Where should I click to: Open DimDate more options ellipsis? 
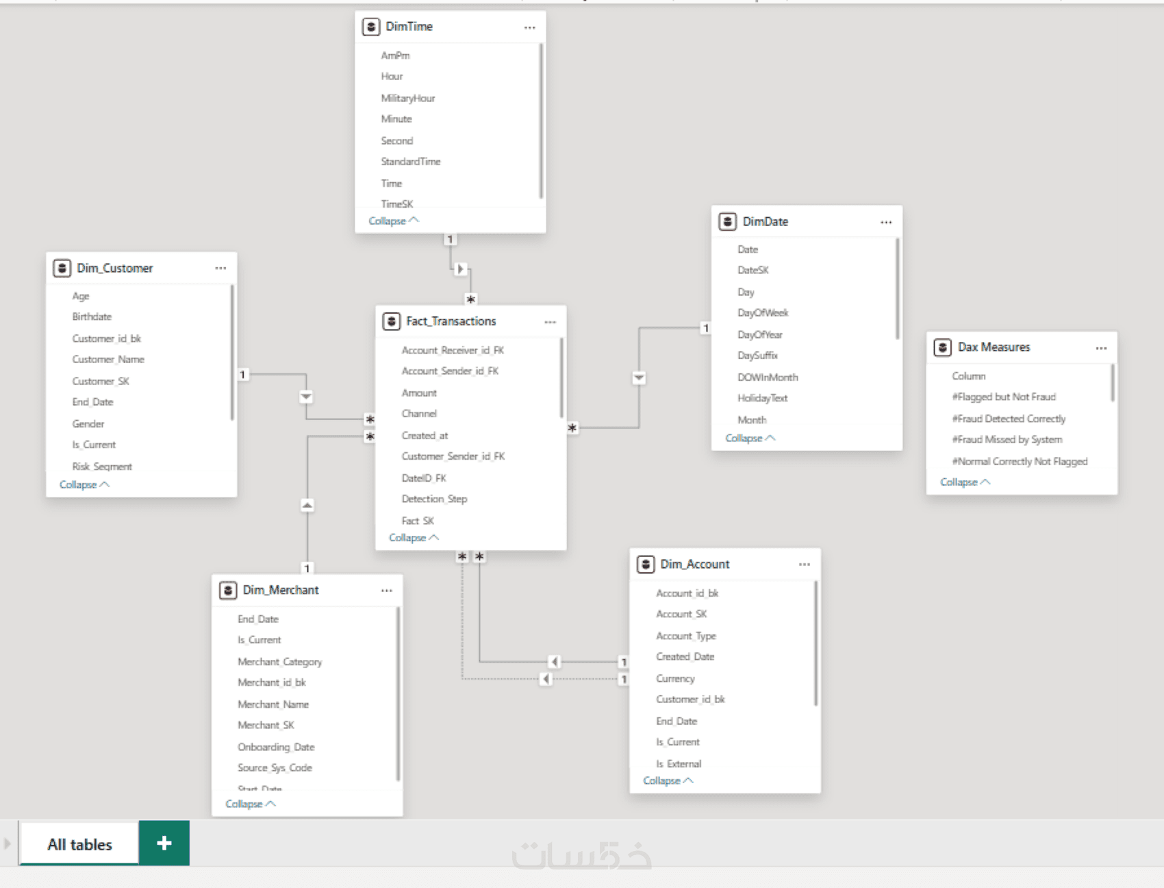pyautogui.click(x=886, y=222)
